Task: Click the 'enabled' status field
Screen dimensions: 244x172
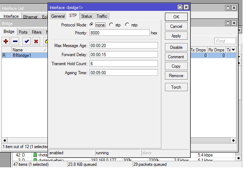Action: pyautogui.click(x=71, y=153)
